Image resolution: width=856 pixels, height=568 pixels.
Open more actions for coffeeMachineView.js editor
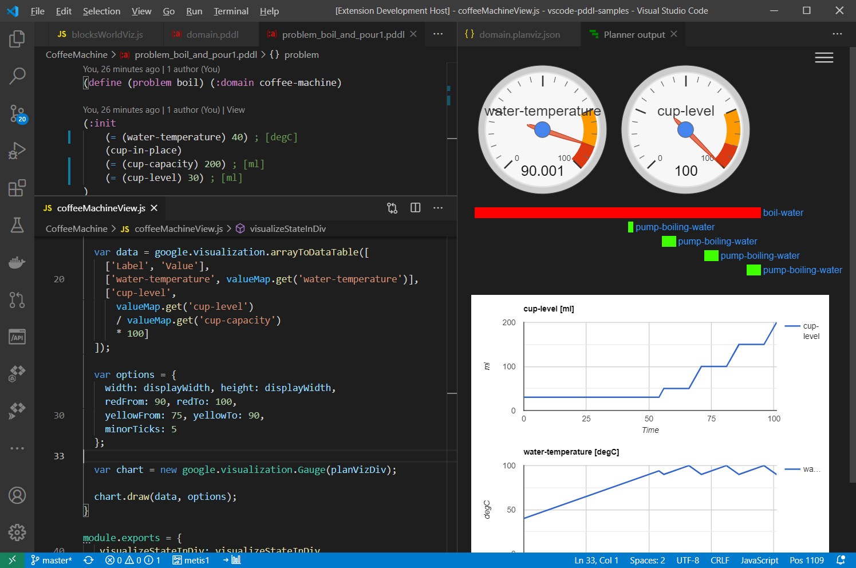click(438, 208)
